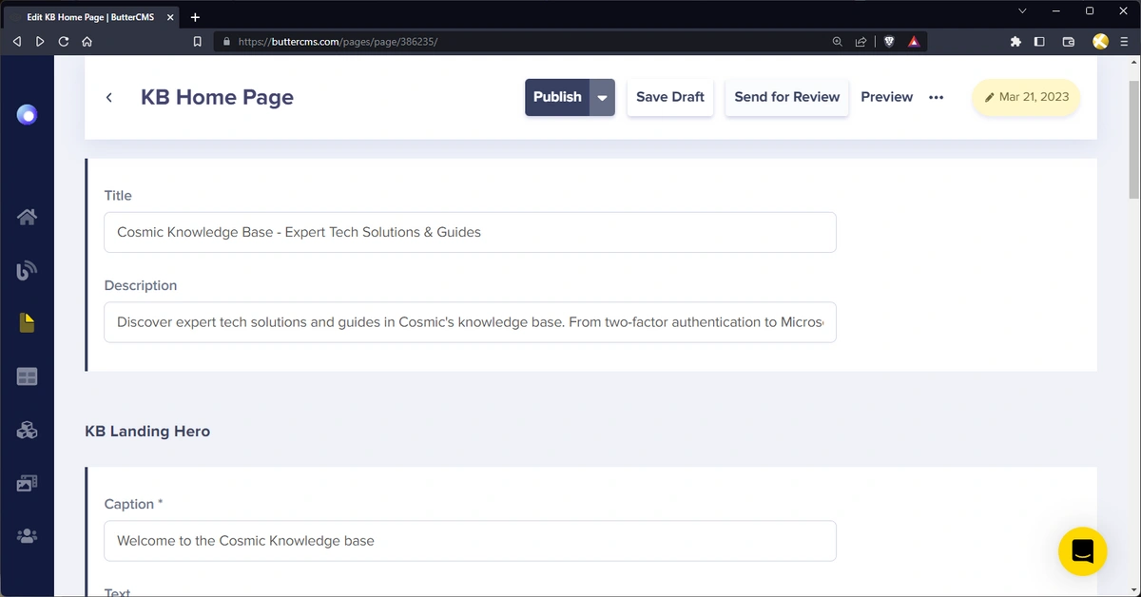Viewport: 1141px width, 597px height.
Task: Click into the Description input field
Action: coord(470,322)
